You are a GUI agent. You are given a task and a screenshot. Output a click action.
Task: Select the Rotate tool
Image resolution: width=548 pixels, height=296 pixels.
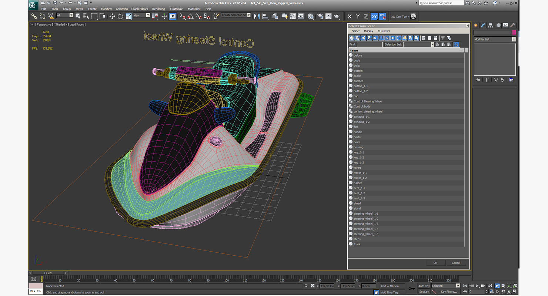[120, 16]
